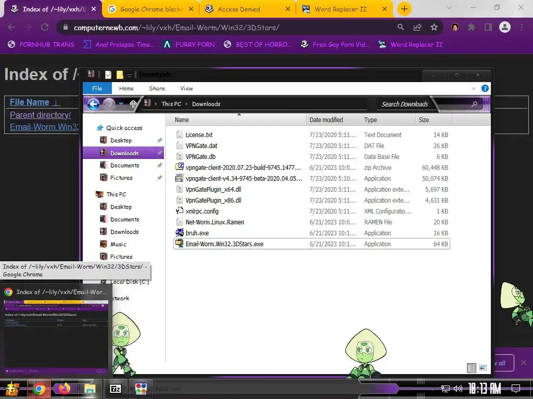Switch to Google Chrome blocks tab
Screen dimensions: 533x399
coord(151,9)
